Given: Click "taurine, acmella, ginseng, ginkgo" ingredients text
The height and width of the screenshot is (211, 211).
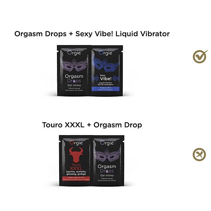Looking at the screenshot, I should point(76,173).
